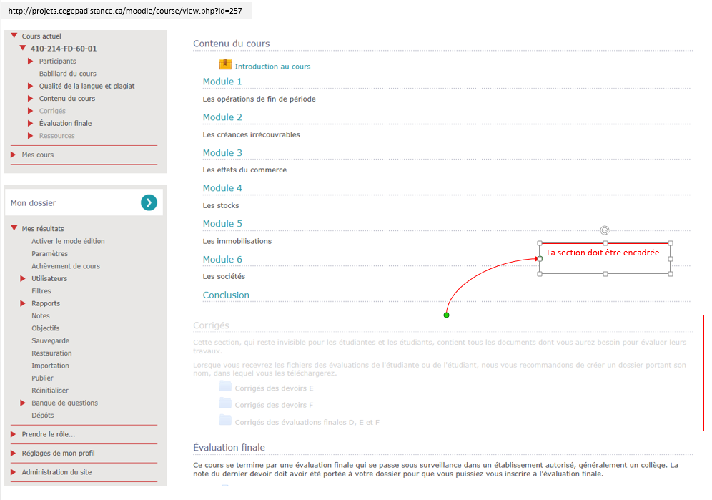712x500 pixels.
Task: Expand Banque de questions in the sidebar
Action: [x=24, y=403]
